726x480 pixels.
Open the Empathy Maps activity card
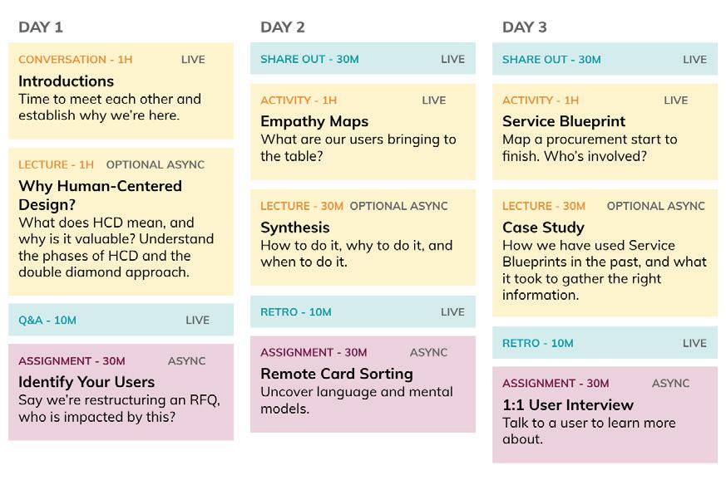pos(363,131)
